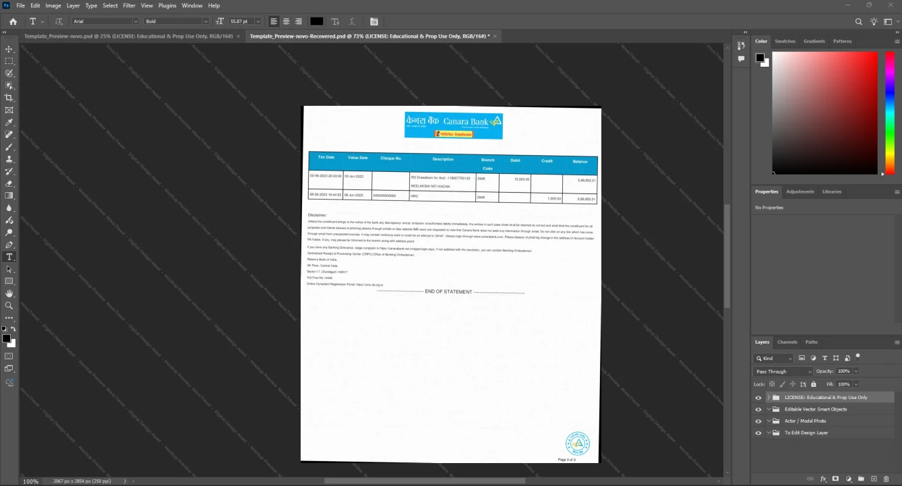Open the Layer menu
This screenshot has height=486, width=902.
click(73, 5)
